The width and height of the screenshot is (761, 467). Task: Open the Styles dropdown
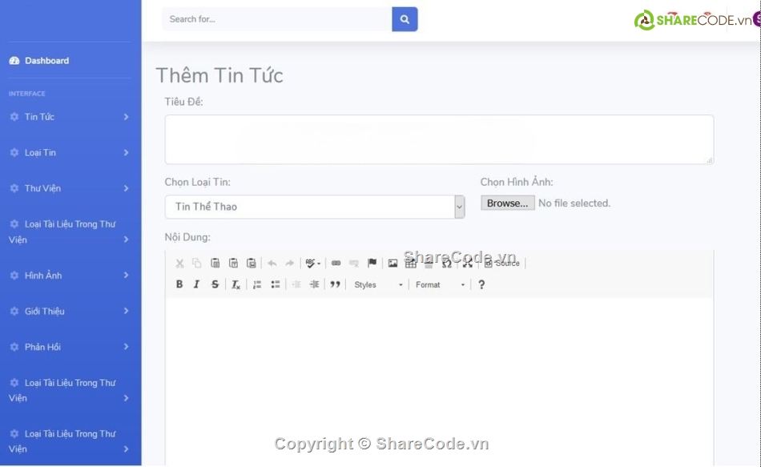pos(379,285)
